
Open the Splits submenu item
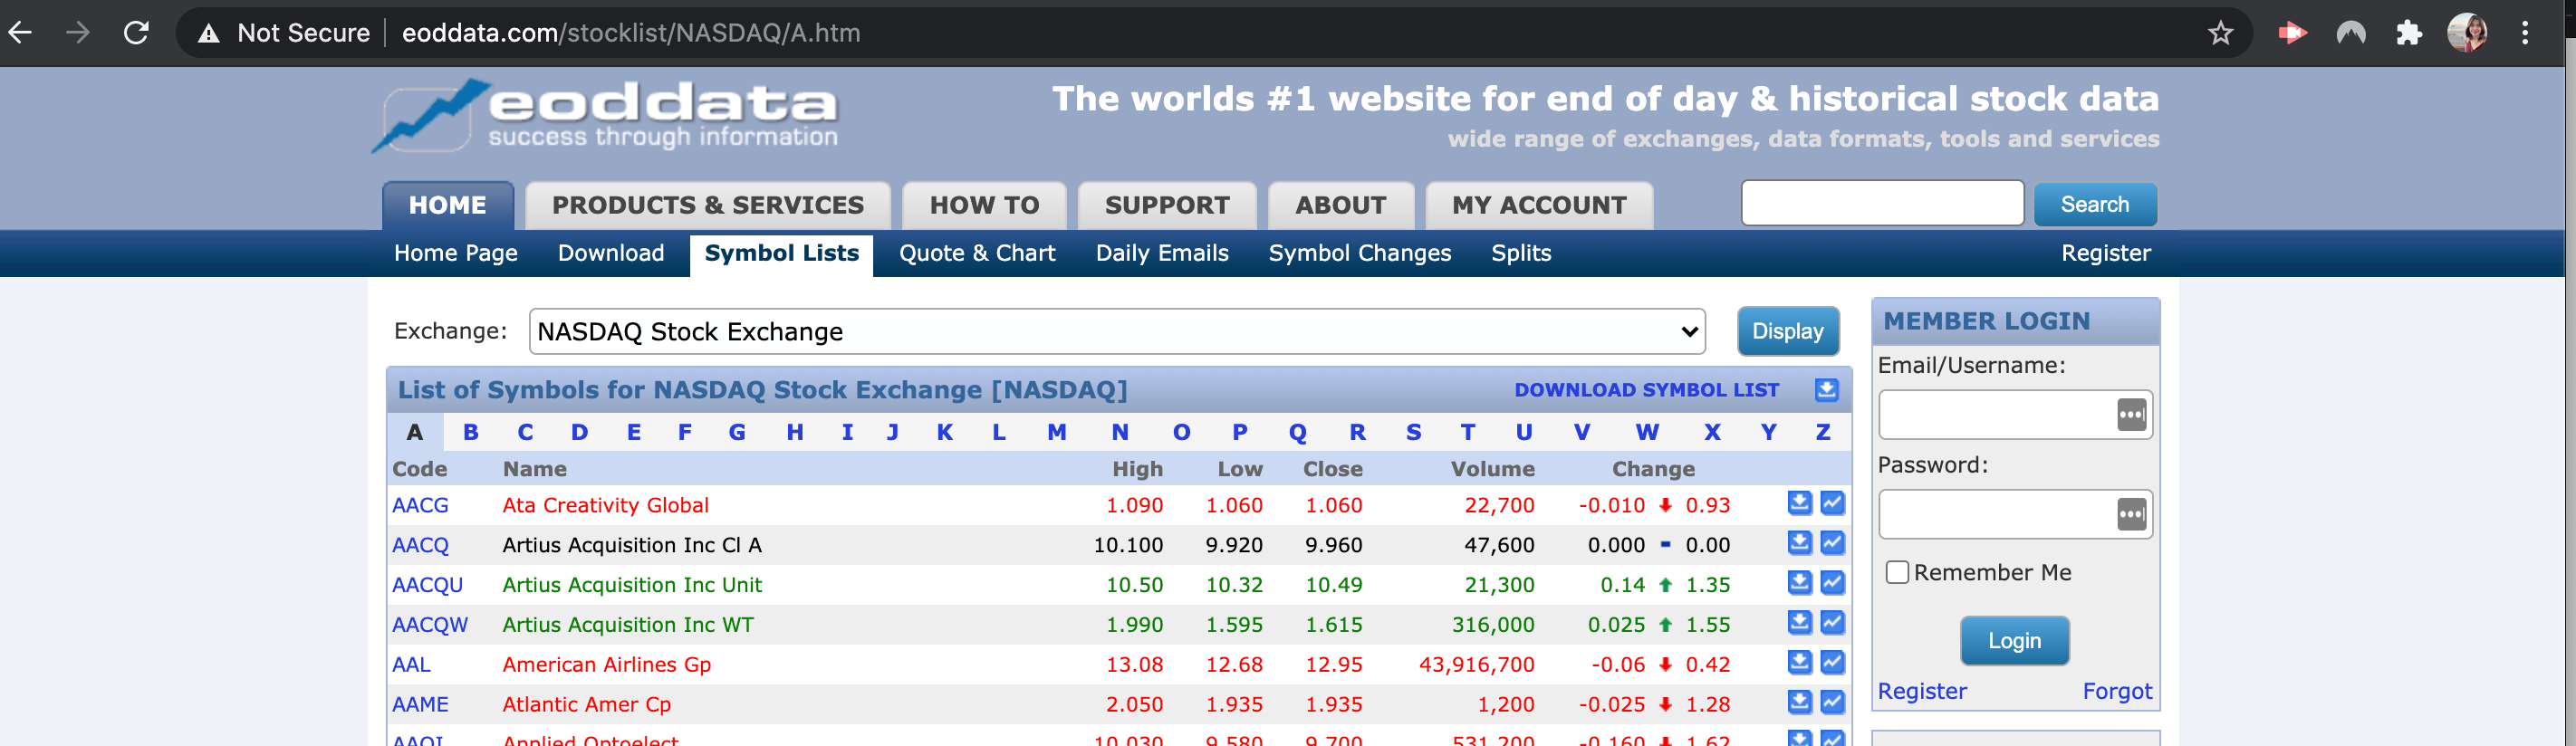[x=1521, y=253]
